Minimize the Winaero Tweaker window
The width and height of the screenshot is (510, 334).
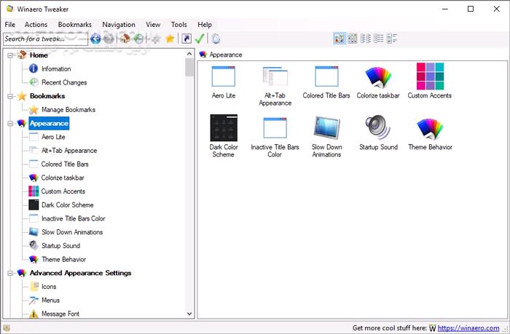[x=445, y=9]
